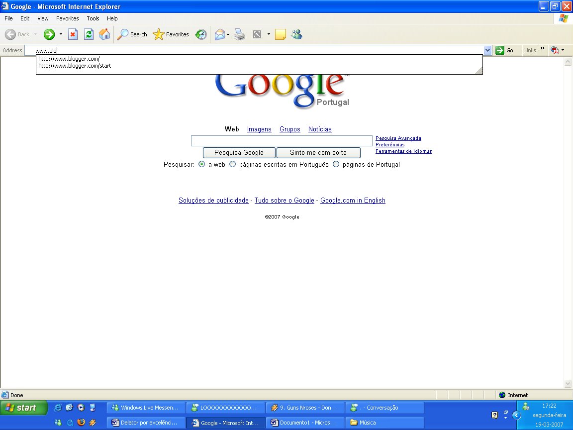The width and height of the screenshot is (573, 430).
Task: Click the Go button
Action: 505,50
